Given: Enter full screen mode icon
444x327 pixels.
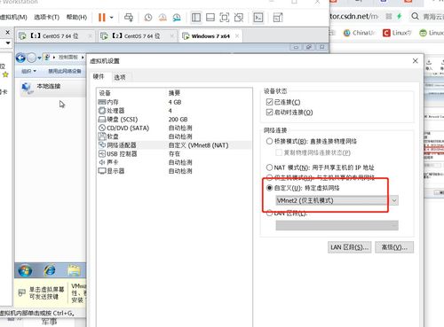Looking at the screenshot, I should 225,18.
